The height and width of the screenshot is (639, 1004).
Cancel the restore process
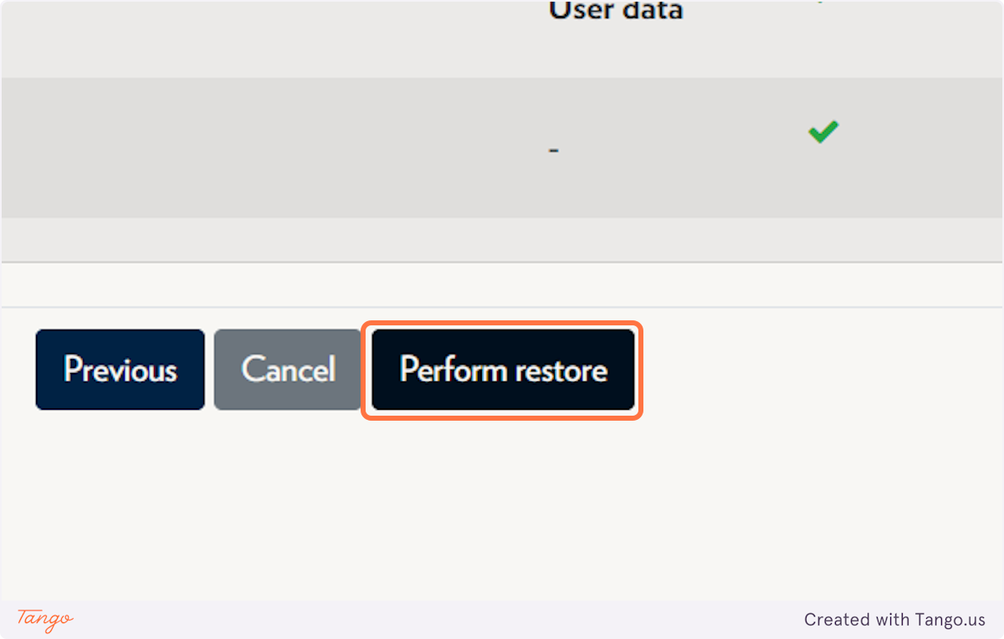coord(288,370)
